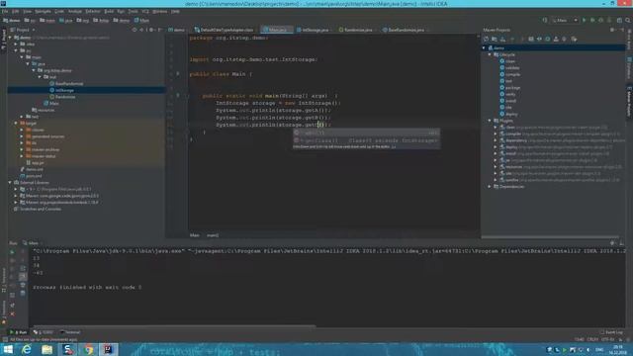Viewport: 633px width, 356px height.
Task: Open the Main class in the Project tree
Action: (51, 103)
